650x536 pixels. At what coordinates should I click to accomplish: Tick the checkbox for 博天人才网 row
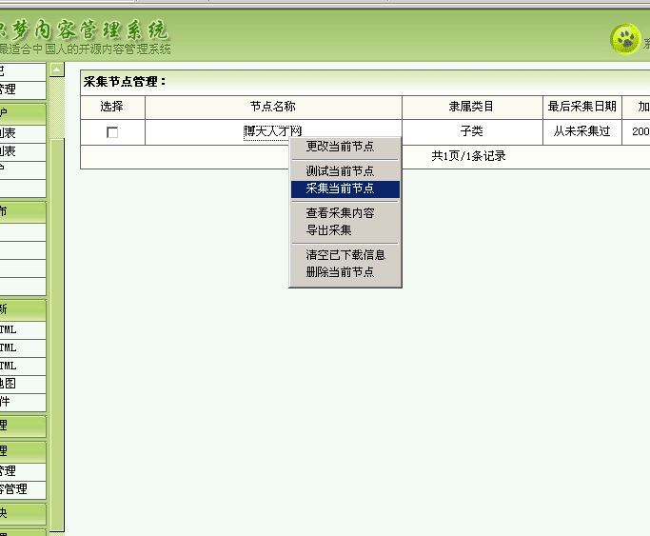click(112, 132)
